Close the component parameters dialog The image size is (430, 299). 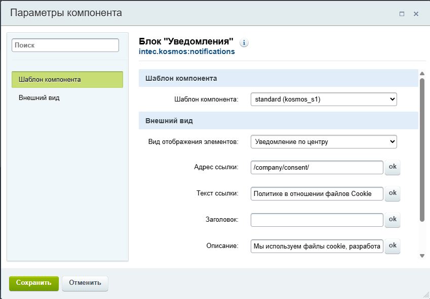[416, 14]
